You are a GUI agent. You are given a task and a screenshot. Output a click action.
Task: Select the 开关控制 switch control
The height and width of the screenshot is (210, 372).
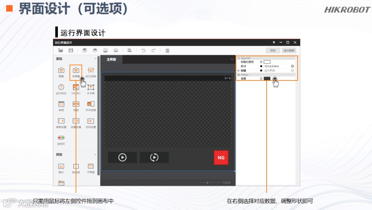[x=91, y=106]
